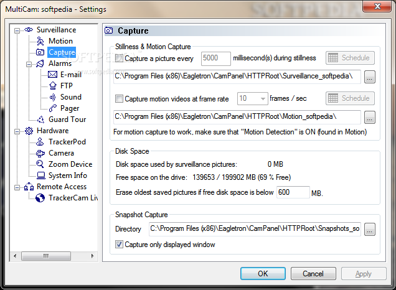Close the Settings window
The image size is (396, 290).
coord(377,6)
